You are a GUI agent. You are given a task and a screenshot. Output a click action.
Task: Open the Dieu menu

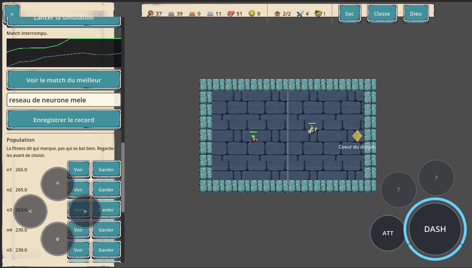416,14
